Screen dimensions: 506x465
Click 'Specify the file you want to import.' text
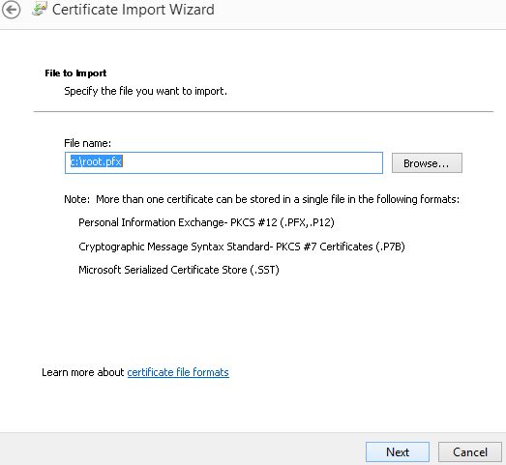point(145,91)
